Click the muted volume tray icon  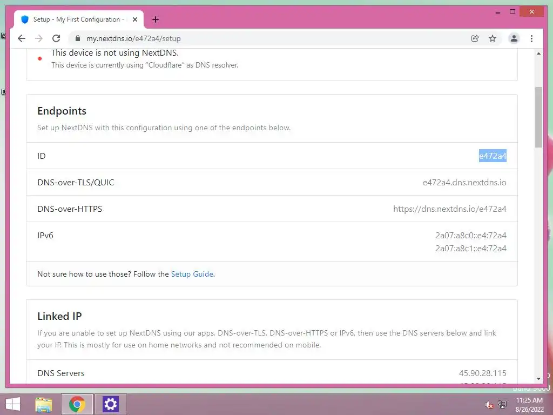pyautogui.click(x=489, y=405)
